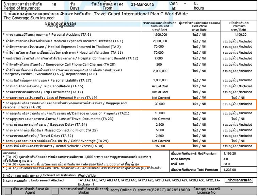This screenshot has width=258, height=196.
Task: Click the Net Premium label
Action: 193,154
